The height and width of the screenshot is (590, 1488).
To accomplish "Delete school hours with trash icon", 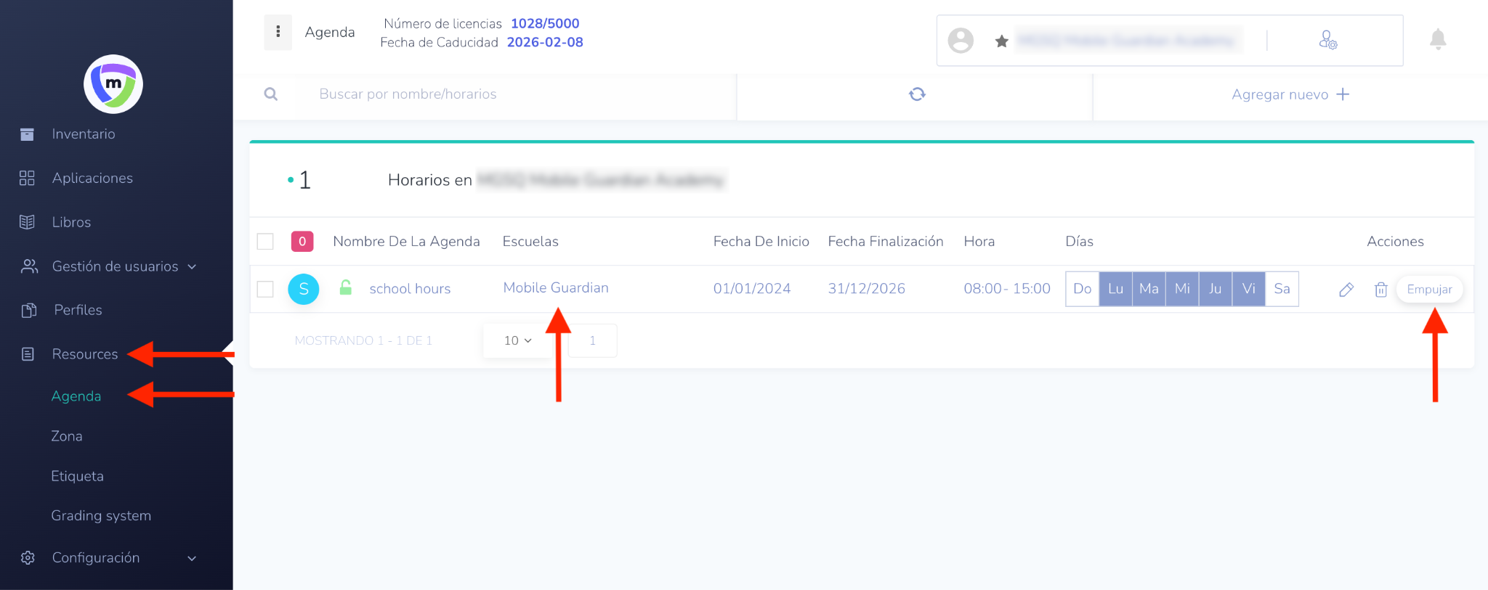I will pyautogui.click(x=1380, y=290).
